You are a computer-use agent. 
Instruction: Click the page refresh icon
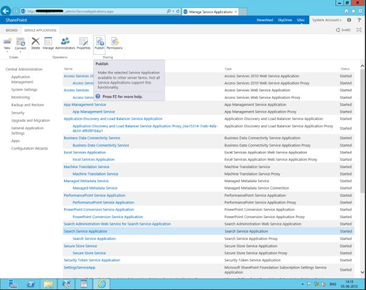pyautogui.click(x=178, y=11)
